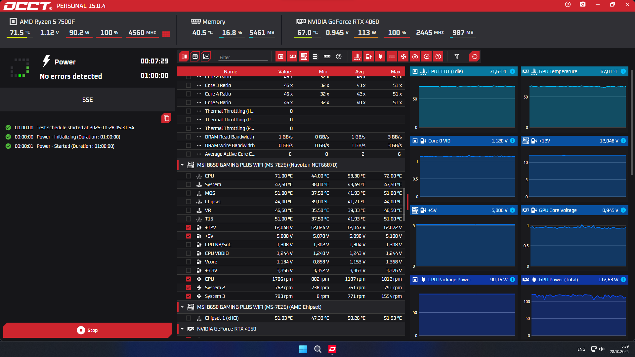Click the screenshot camera icon
This screenshot has width=635, height=357.
point(583,4)
